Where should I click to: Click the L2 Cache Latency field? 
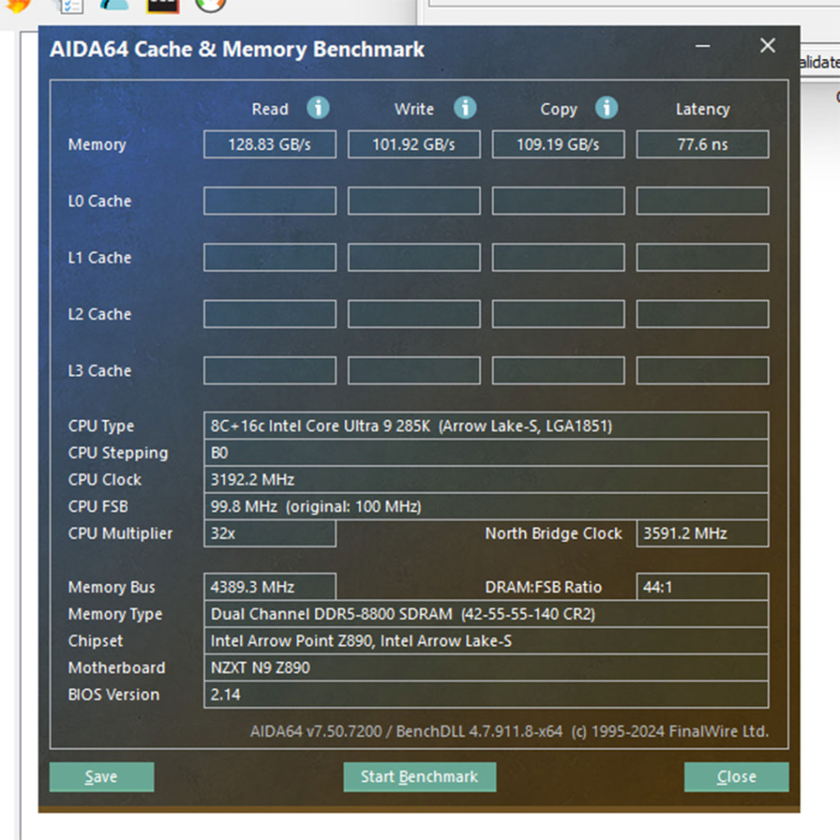click(702, 314)
